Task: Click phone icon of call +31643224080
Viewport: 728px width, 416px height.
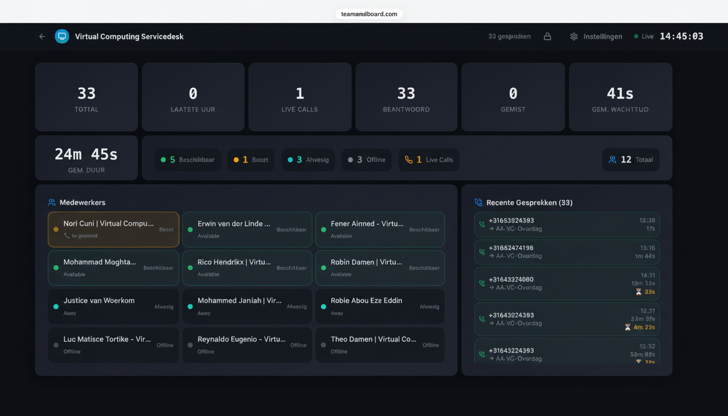Action: pos(482,283)
